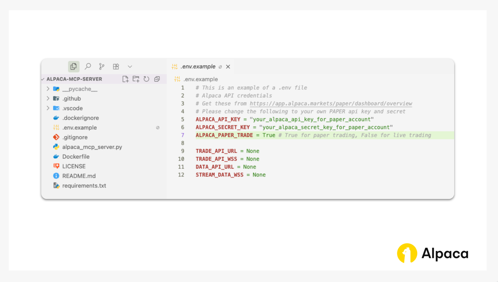Collapse all folders in the explorer
Screen dimensions: 498x282
[157, 79]
